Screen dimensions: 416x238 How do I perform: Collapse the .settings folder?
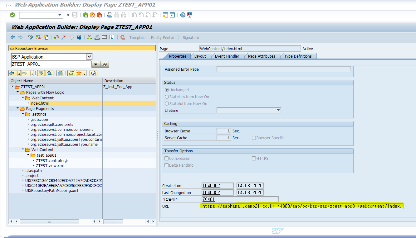(x=23, y=114)
